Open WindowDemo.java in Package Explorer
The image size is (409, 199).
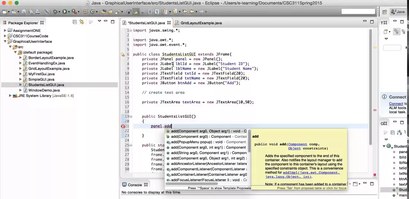click(x=44, y=90)
